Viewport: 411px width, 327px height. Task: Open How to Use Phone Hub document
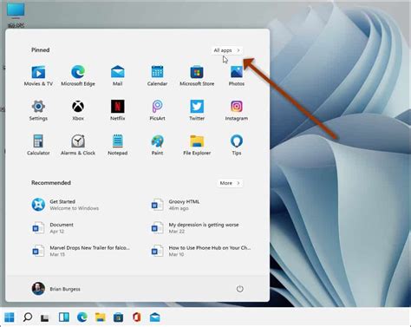201,251
